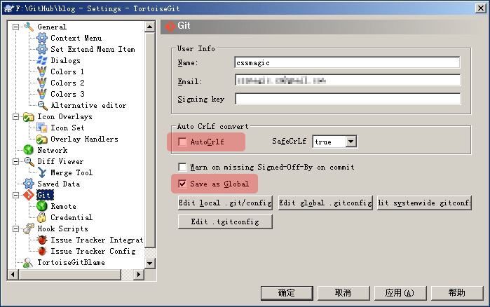The width and height of the screenshot is (490, 307).
Task: Click the Network globe icon
Action: point(29,150)
